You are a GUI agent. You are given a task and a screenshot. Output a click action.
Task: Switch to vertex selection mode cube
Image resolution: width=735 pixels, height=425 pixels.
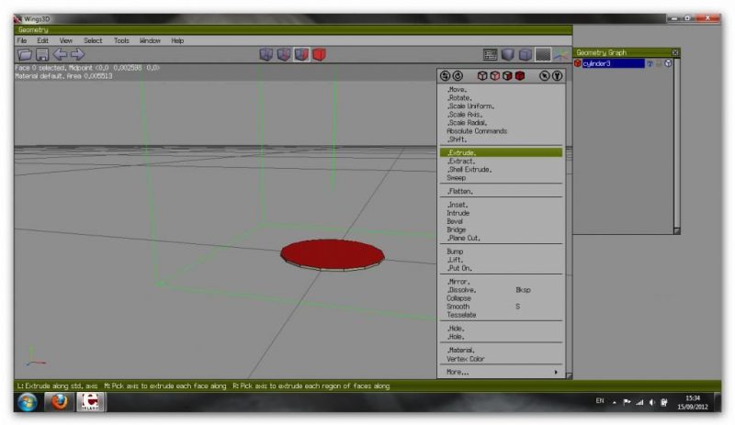(266, 55)
